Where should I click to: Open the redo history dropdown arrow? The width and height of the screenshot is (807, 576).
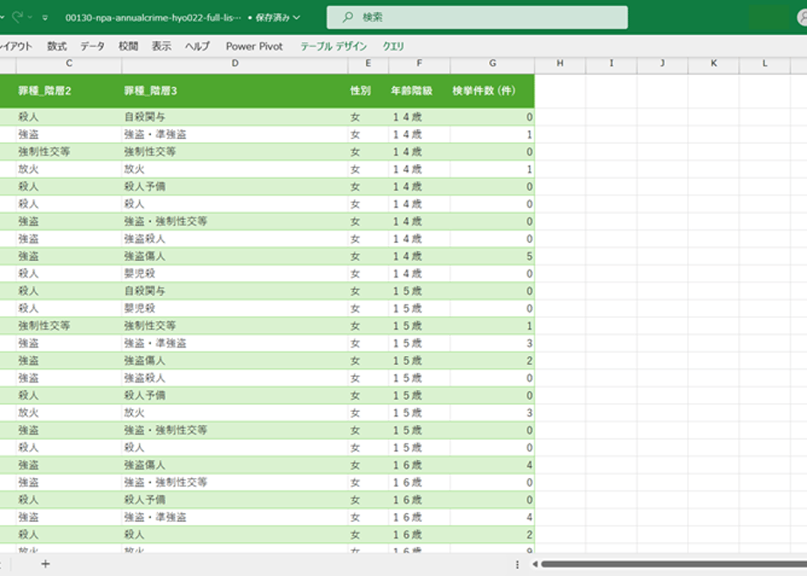[30, 17]
